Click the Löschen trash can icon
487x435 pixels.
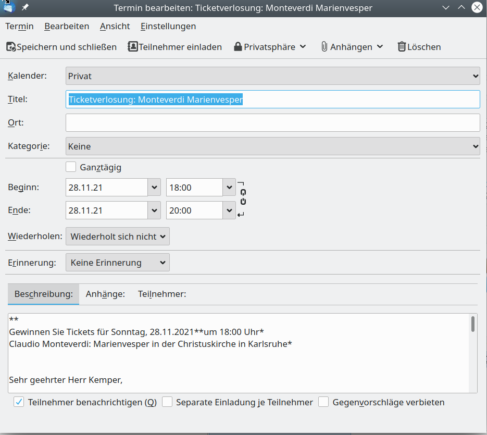tap(402, 47)
